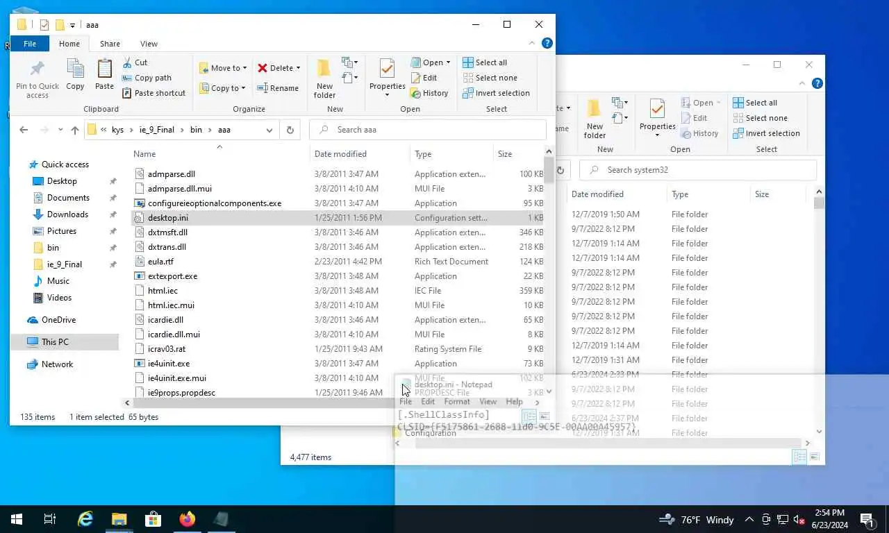Open the File menu tab
889x533 pixels.
[30, 44]
